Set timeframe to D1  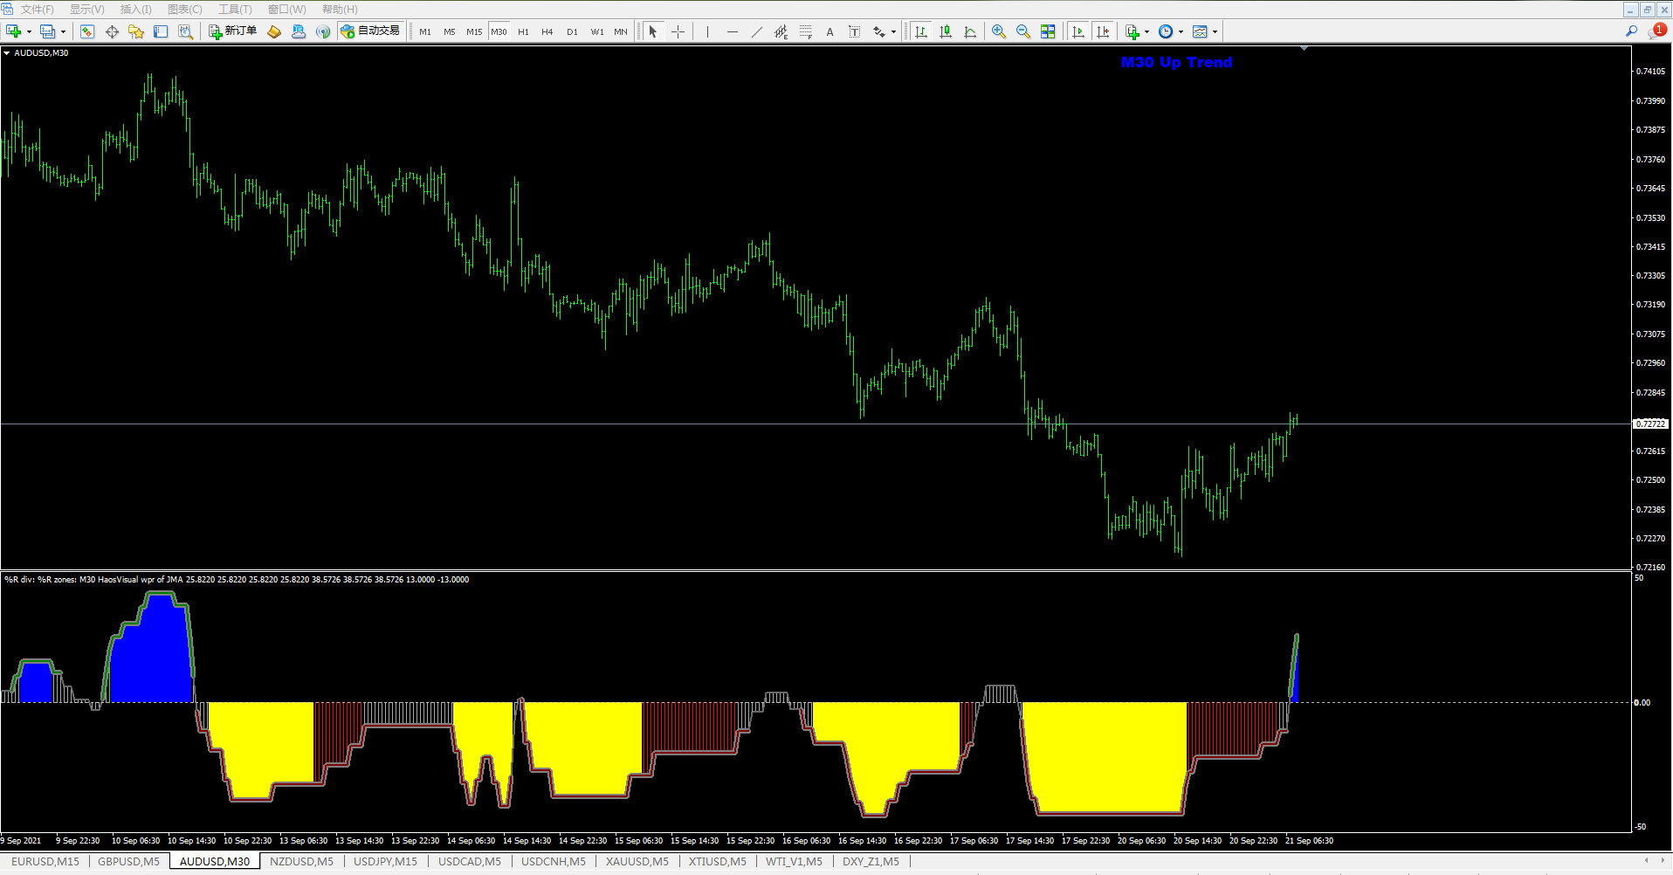pos(572,31)
